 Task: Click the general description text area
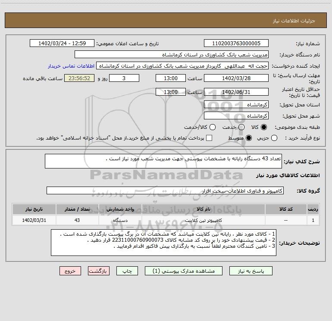coord(163,161)
